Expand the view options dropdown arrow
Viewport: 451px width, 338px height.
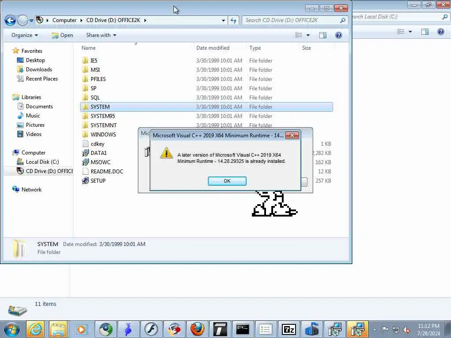click(308, 35)
